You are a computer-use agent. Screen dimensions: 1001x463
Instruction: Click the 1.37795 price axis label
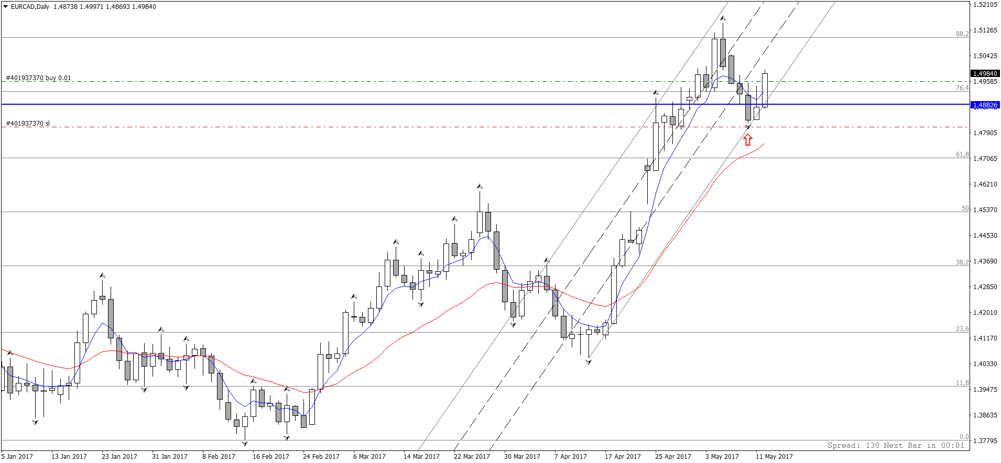(985, 441)
